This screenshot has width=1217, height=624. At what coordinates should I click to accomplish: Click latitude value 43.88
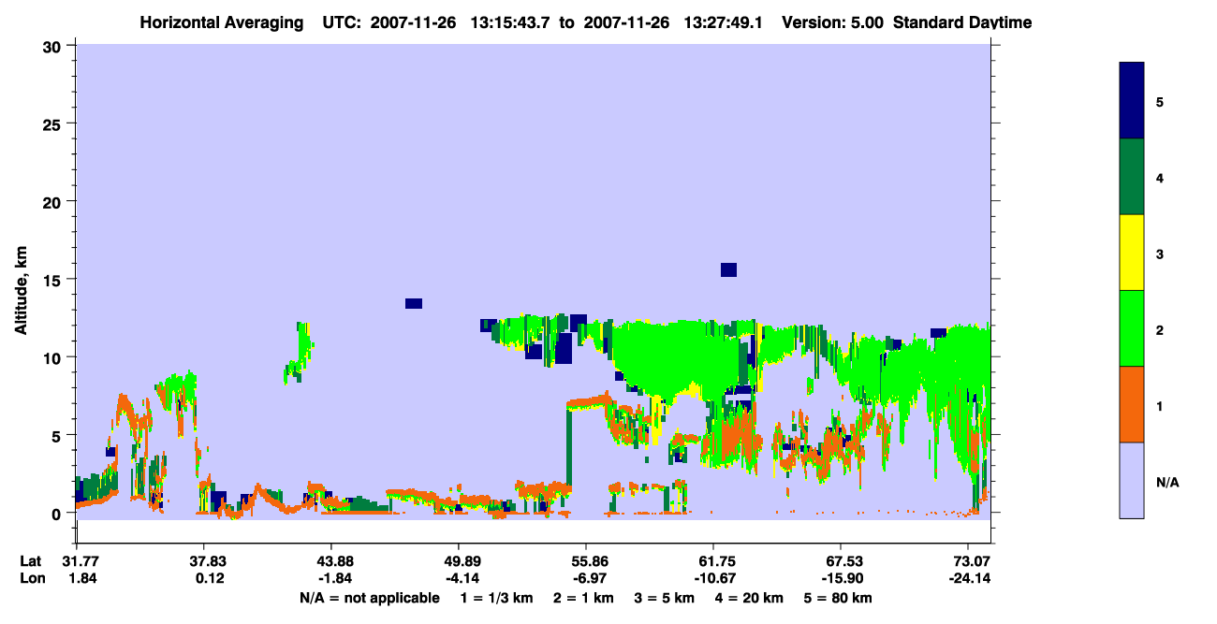pos(331,561)
